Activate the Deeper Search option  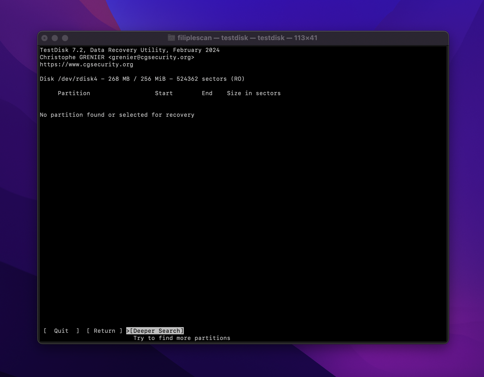point(155,331)
